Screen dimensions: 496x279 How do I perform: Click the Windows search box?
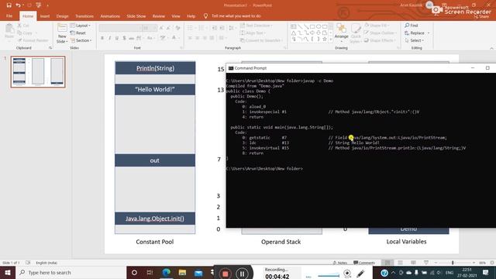(71, 272)
